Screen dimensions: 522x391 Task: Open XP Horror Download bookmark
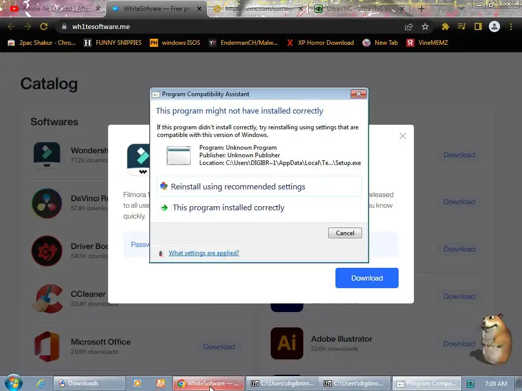click(x=320, y=43)
